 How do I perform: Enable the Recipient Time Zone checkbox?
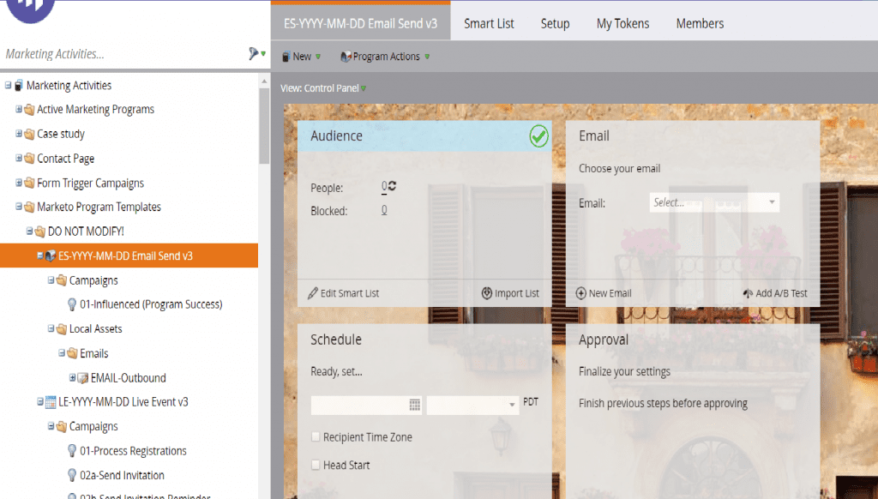pyautogui.click(x=316, y=436)
